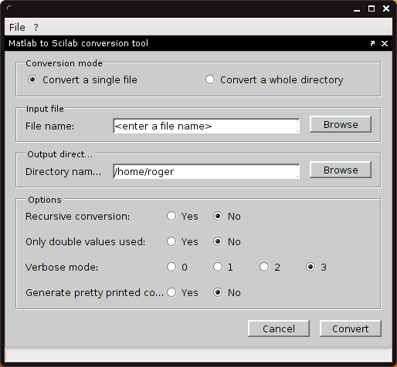Click the Cancel button
The width and height of the screenshot is (397, 367).
click(x=279, y=328)
